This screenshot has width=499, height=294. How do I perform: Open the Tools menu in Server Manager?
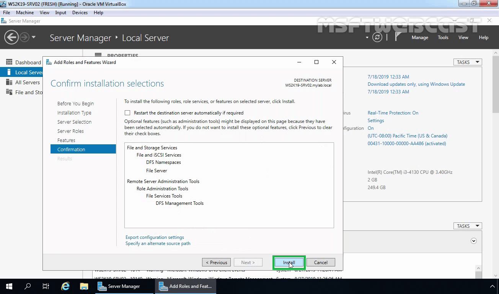[443, 37]
